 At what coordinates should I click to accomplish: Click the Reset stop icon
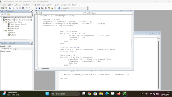(x=39, y=8)
